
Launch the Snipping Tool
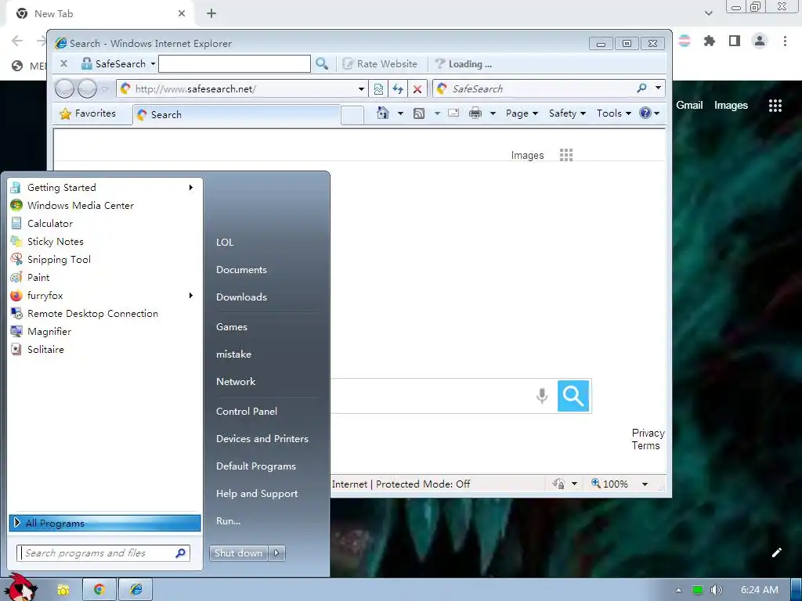[x=104, y=260]
